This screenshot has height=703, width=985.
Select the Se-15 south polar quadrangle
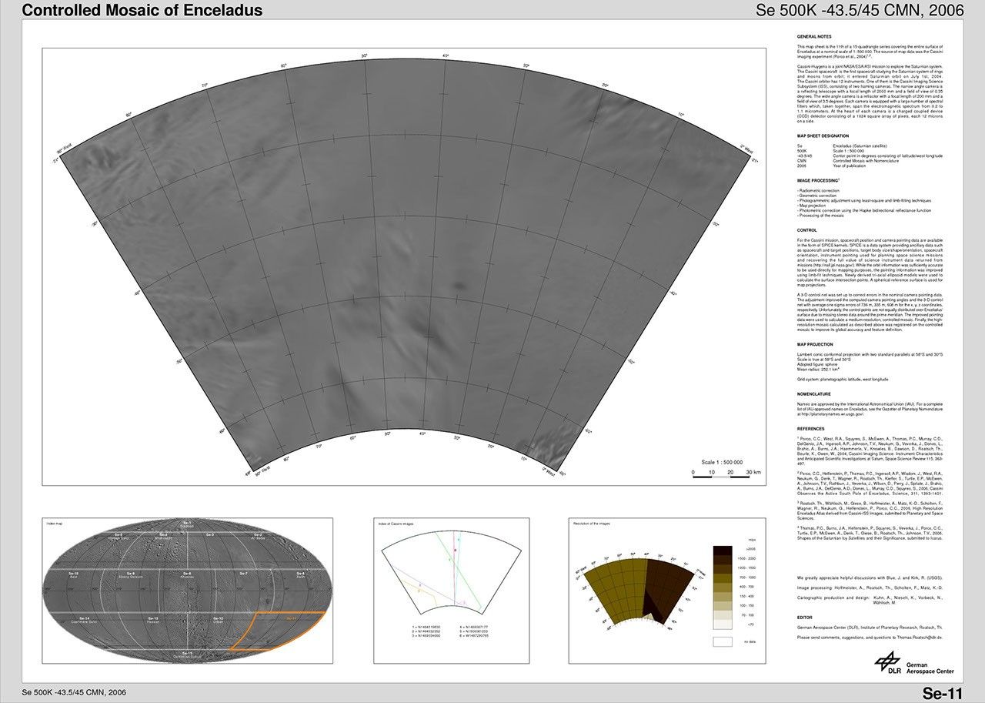point(186,654)
